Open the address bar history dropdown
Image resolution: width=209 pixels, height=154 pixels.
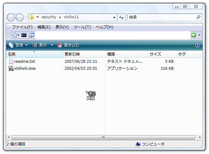click(114, 17)
